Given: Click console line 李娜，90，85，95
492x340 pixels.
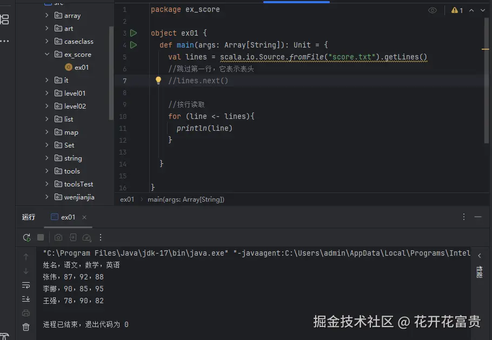Looking at the screenshot, I should 73,289.
